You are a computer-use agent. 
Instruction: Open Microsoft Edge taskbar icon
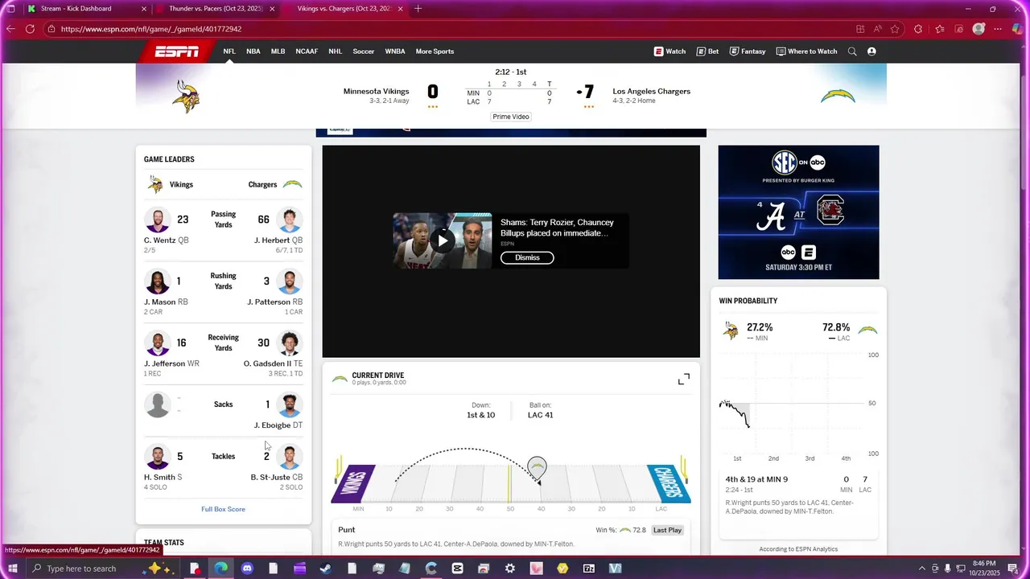pyautogui.click(x=220, y=569)
